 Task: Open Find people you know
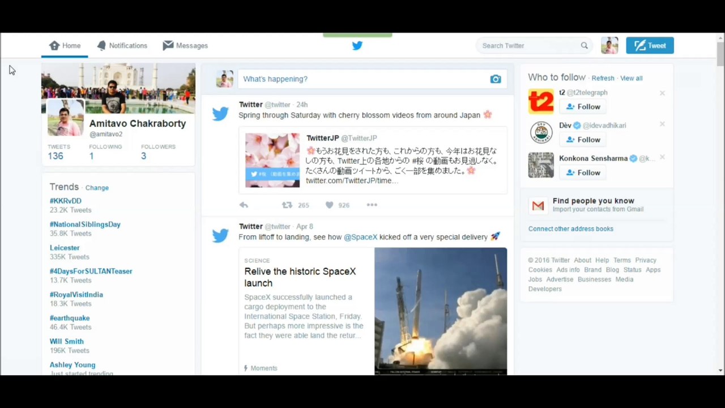593,201
